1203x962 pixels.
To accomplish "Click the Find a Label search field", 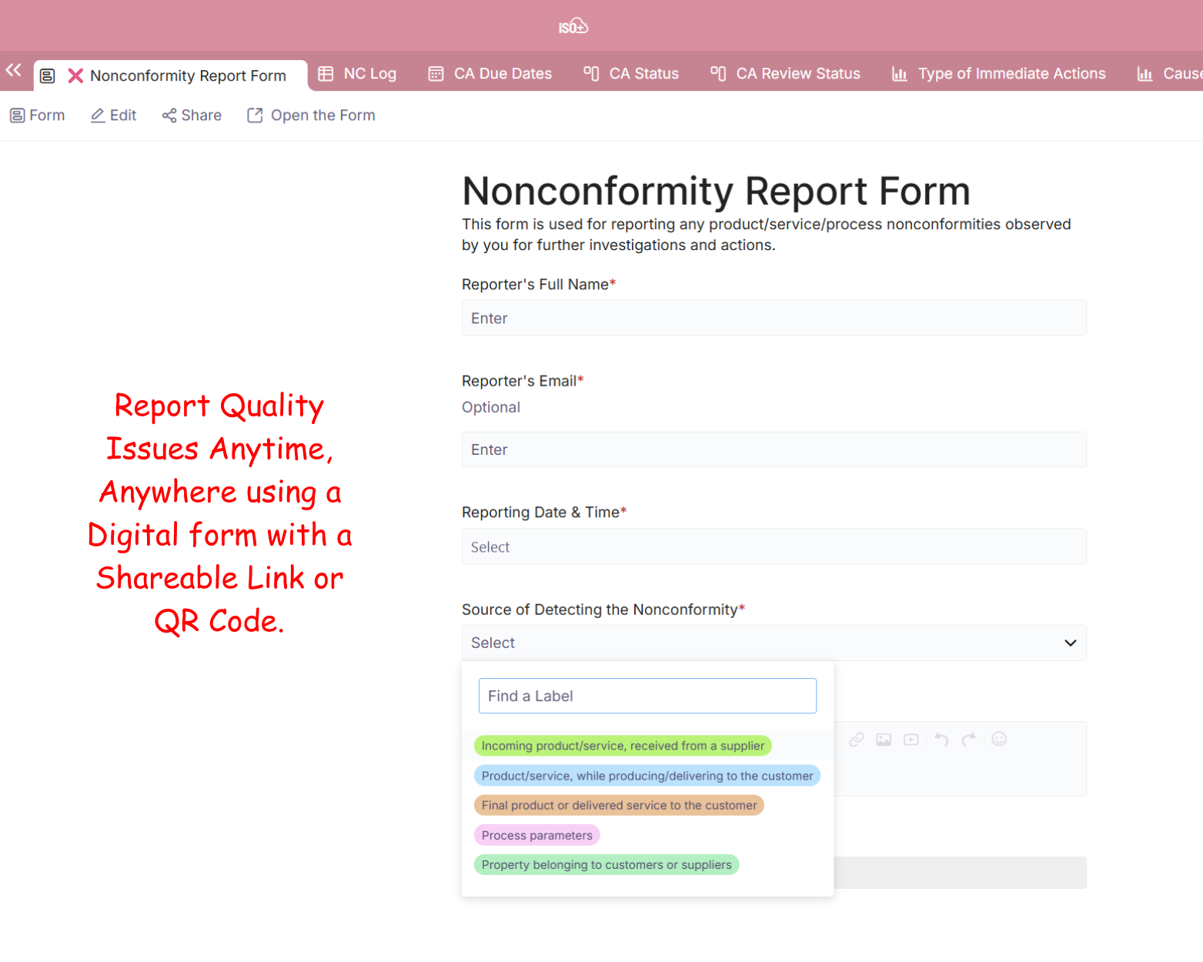I will [647, 696].
